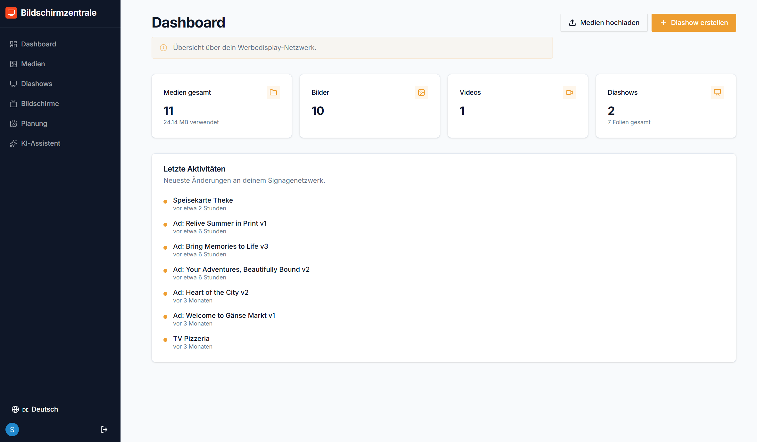This screenshot has height=442, width=757.
Task: Click the video camera icon on Videos card
Action: (x=570, y=92)
